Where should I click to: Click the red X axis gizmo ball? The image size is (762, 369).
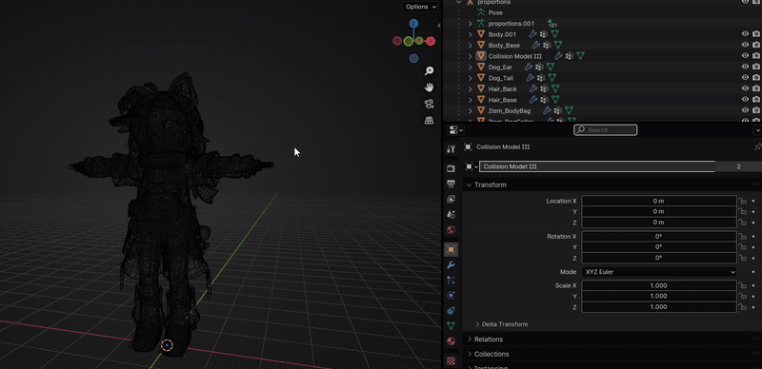[431, 41]
